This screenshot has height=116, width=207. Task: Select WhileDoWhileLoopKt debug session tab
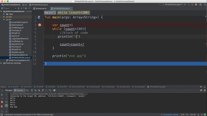click(157, 87)
